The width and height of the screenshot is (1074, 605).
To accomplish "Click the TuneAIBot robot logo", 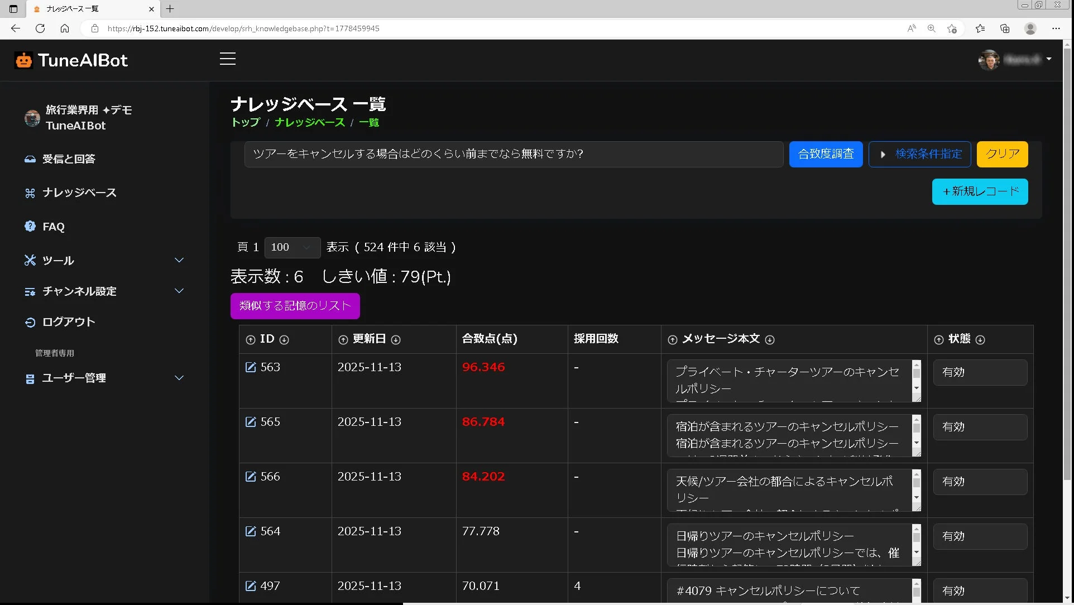I will 24,60.
